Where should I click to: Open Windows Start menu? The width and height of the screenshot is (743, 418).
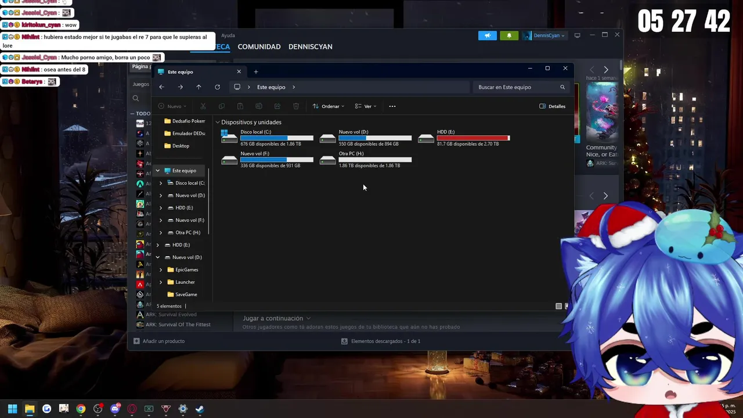point(12,409)
